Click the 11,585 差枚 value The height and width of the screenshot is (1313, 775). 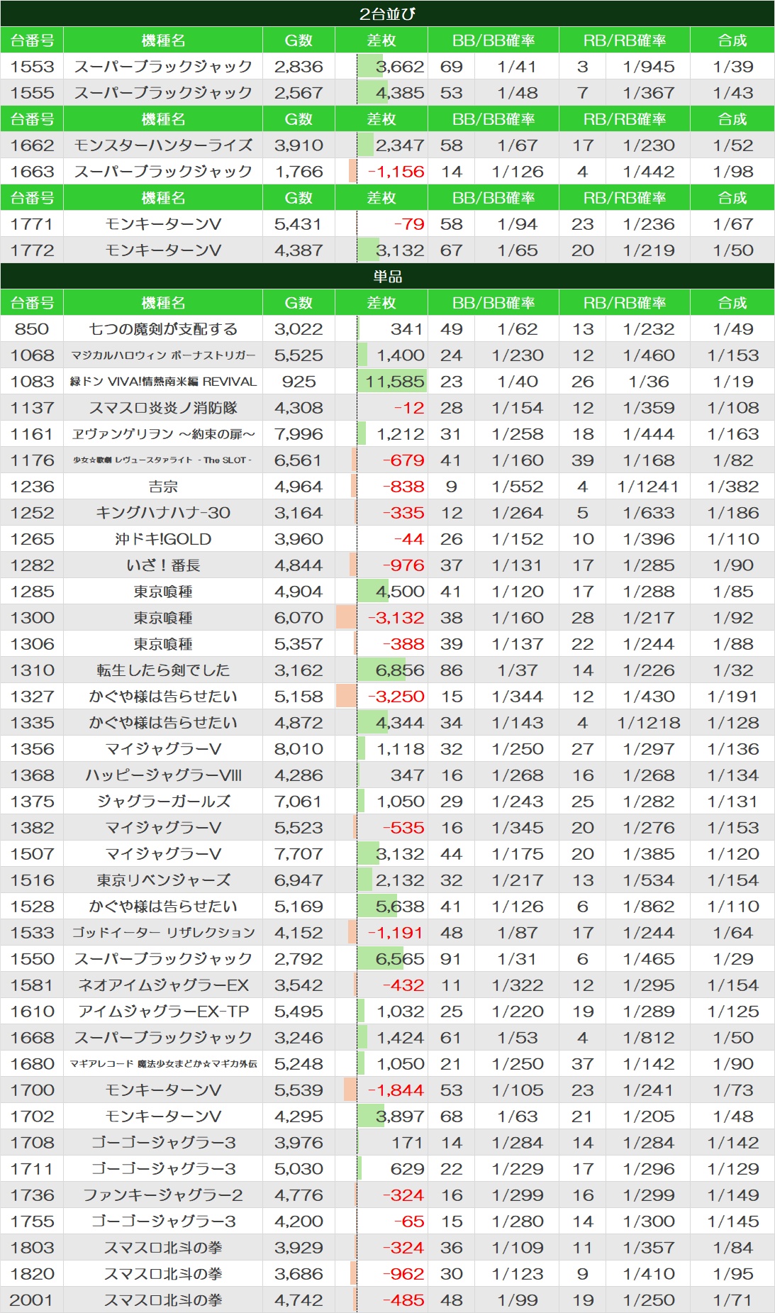pos(395,382)
